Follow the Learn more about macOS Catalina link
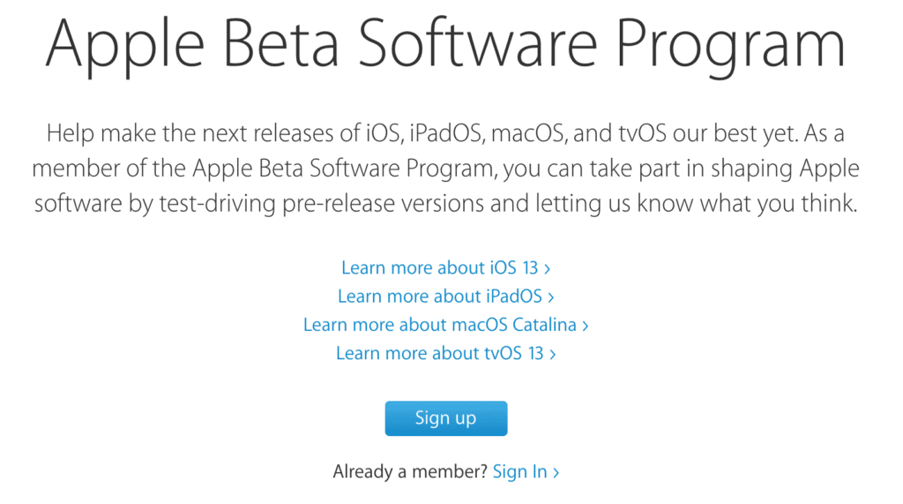The width and height of the screenshot is (903, 504). click(440, 325)
